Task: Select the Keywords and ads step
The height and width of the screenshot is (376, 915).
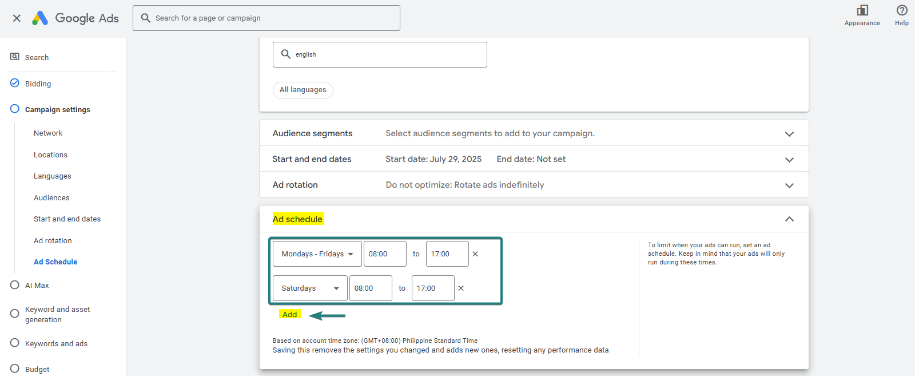Action: 56,343
